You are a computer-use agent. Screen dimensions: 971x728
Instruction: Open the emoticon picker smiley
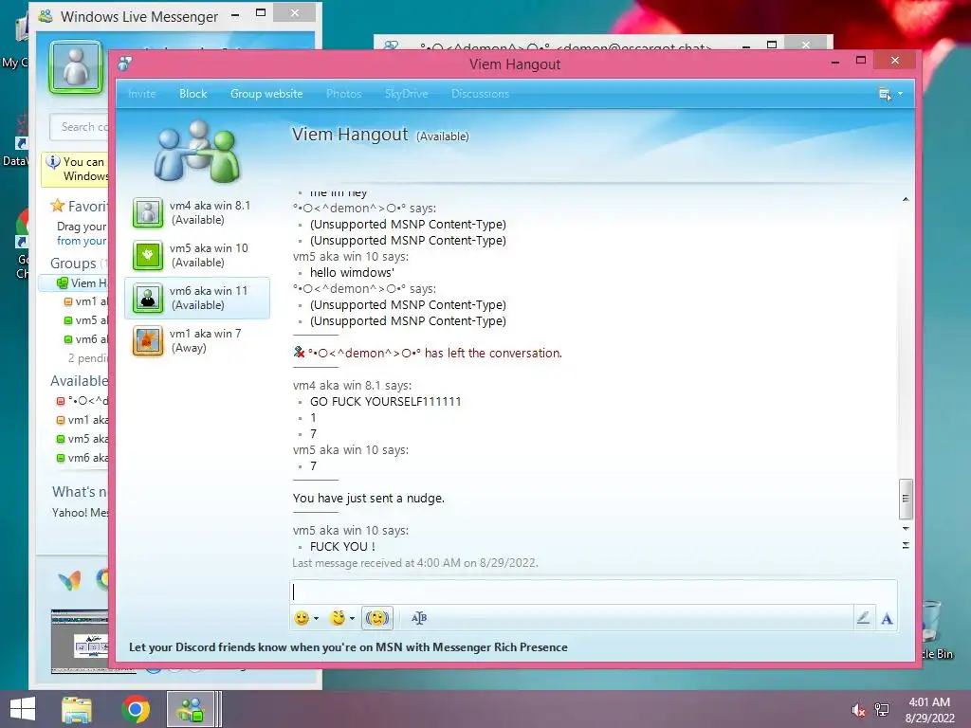click(x=302, y=618)
